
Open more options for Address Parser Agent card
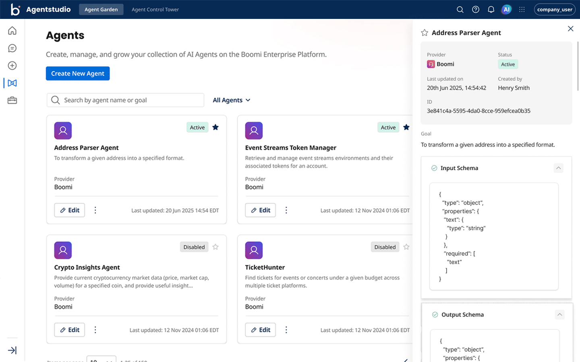95,210
